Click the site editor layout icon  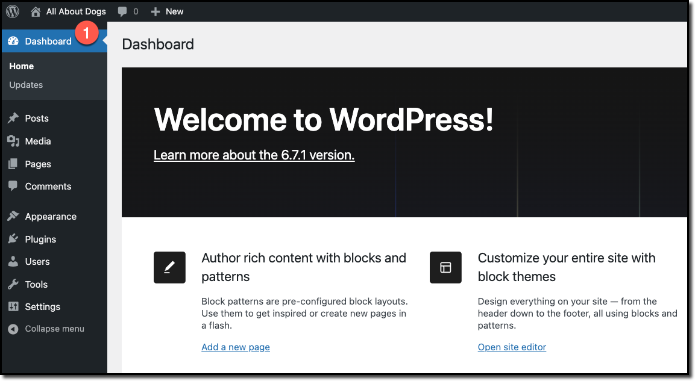[445, 267]
